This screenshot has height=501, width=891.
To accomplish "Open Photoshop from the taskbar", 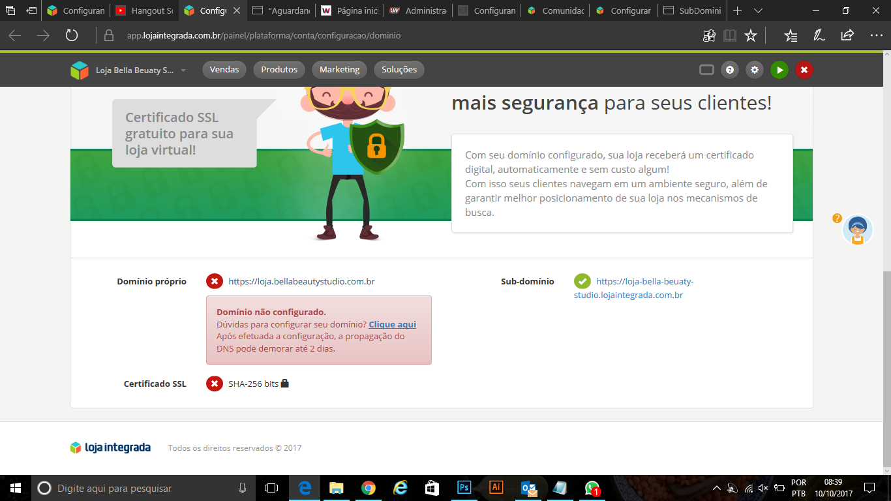I will (464, 487).
